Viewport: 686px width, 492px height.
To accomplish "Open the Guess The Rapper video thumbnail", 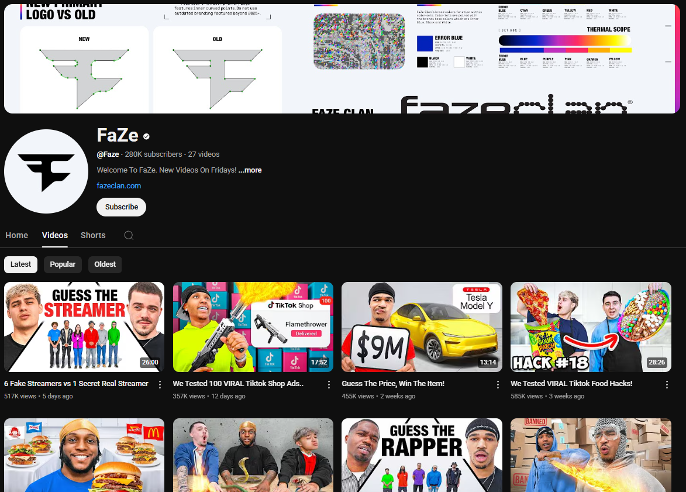I will pos(422,455).
